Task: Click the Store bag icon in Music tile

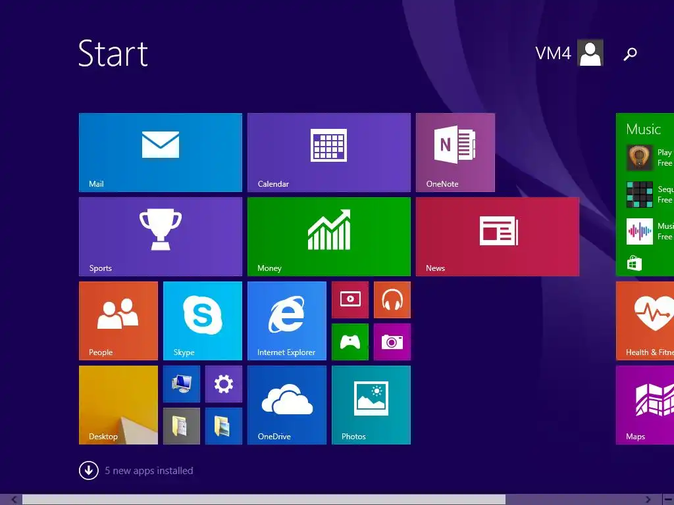Action: point(635,263)
